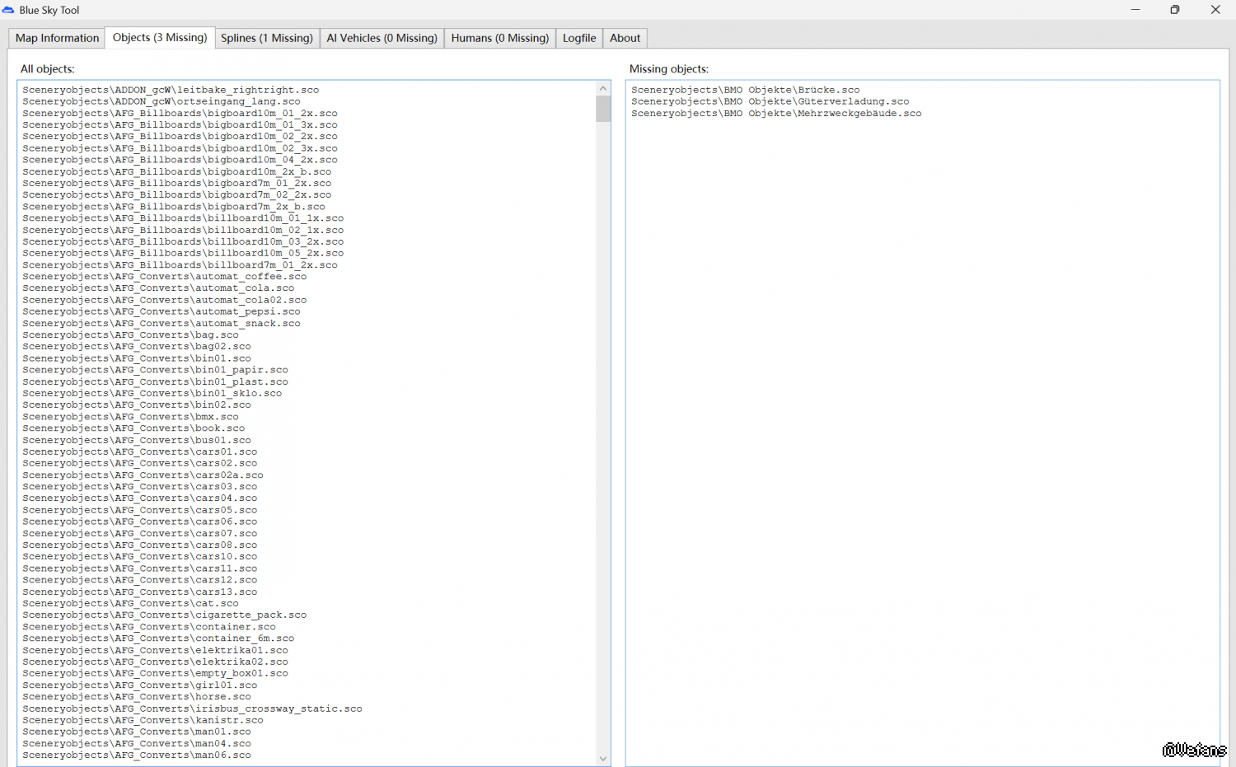This screenshot has width=1236, height=767.
Task: Open the Map Information tab
Action: 57,38
